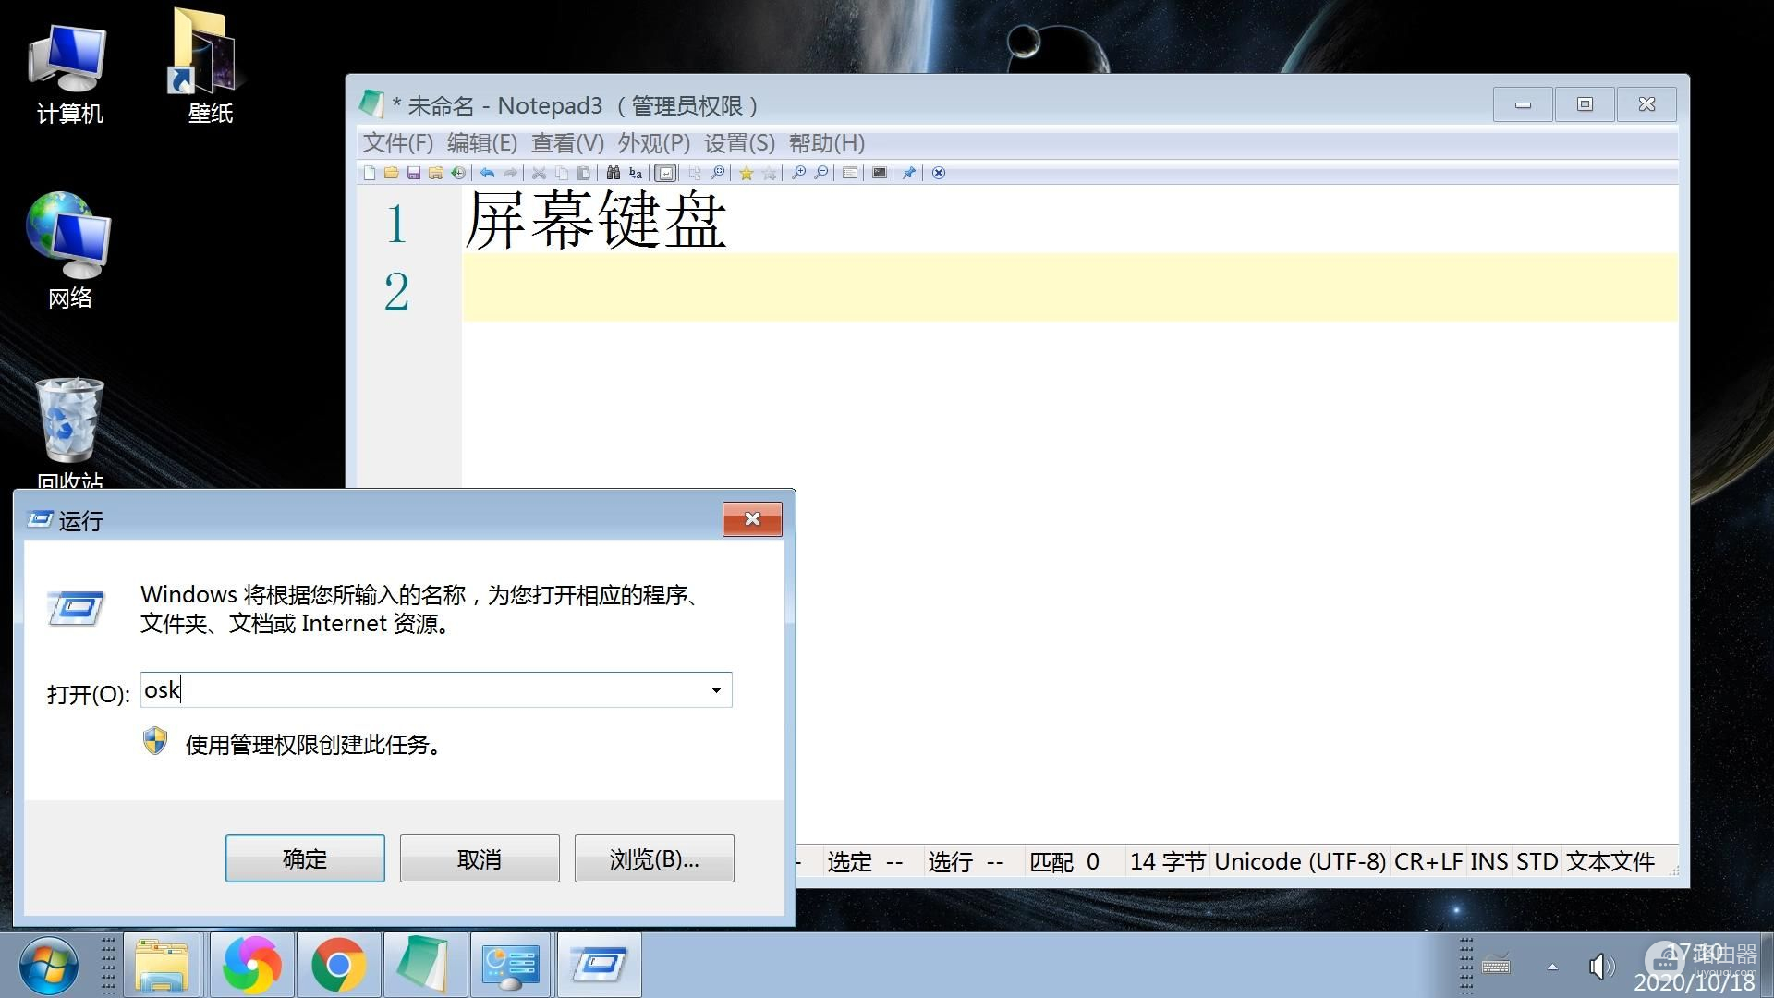1774x998 pixels.
Task: Click the Save floppy disk icon
Action: (413, 173)
